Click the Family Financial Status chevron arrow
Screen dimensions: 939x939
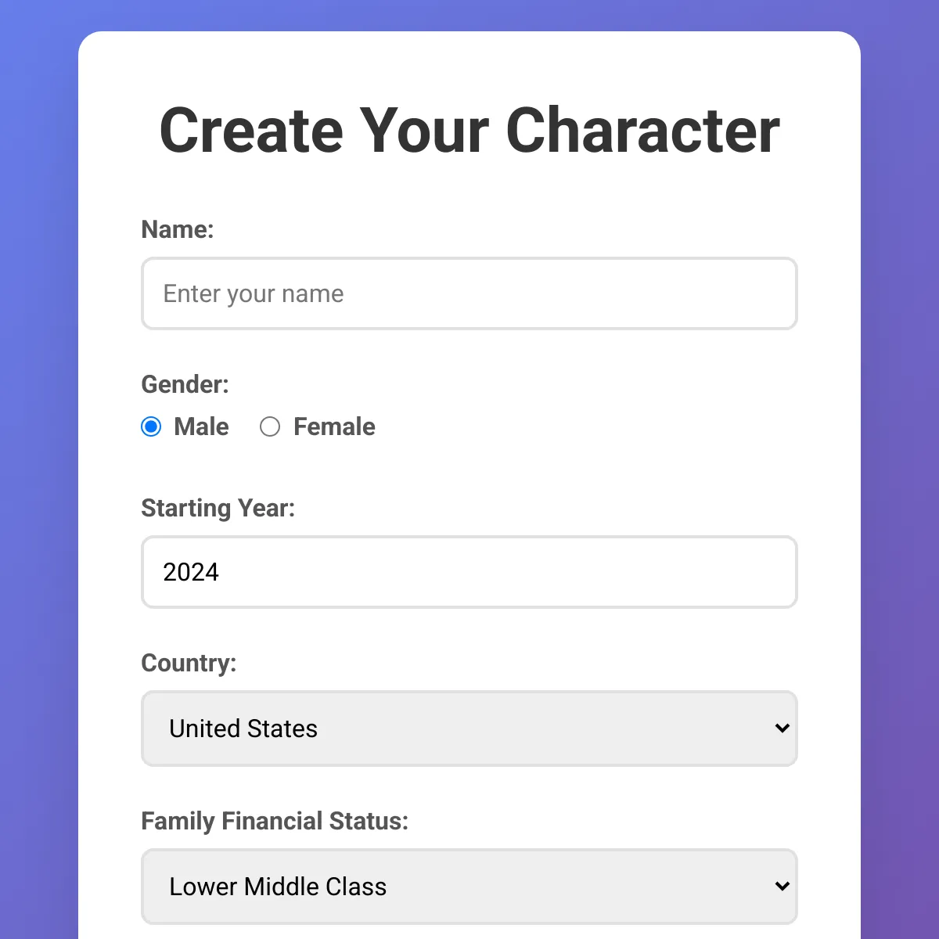click(x=782, y=887)
